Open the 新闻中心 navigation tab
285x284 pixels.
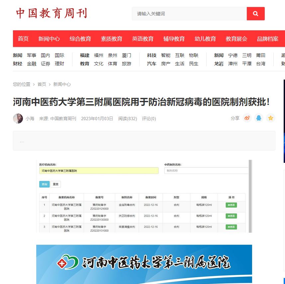[x=49, y=39]
